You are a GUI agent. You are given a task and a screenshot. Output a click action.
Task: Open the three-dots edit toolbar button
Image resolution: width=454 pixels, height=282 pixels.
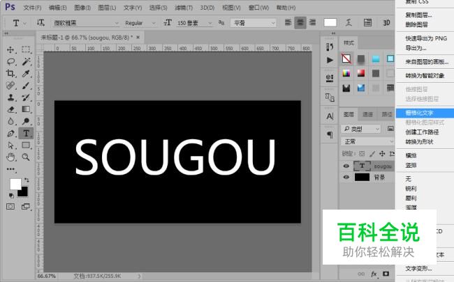tap(10, 169)
